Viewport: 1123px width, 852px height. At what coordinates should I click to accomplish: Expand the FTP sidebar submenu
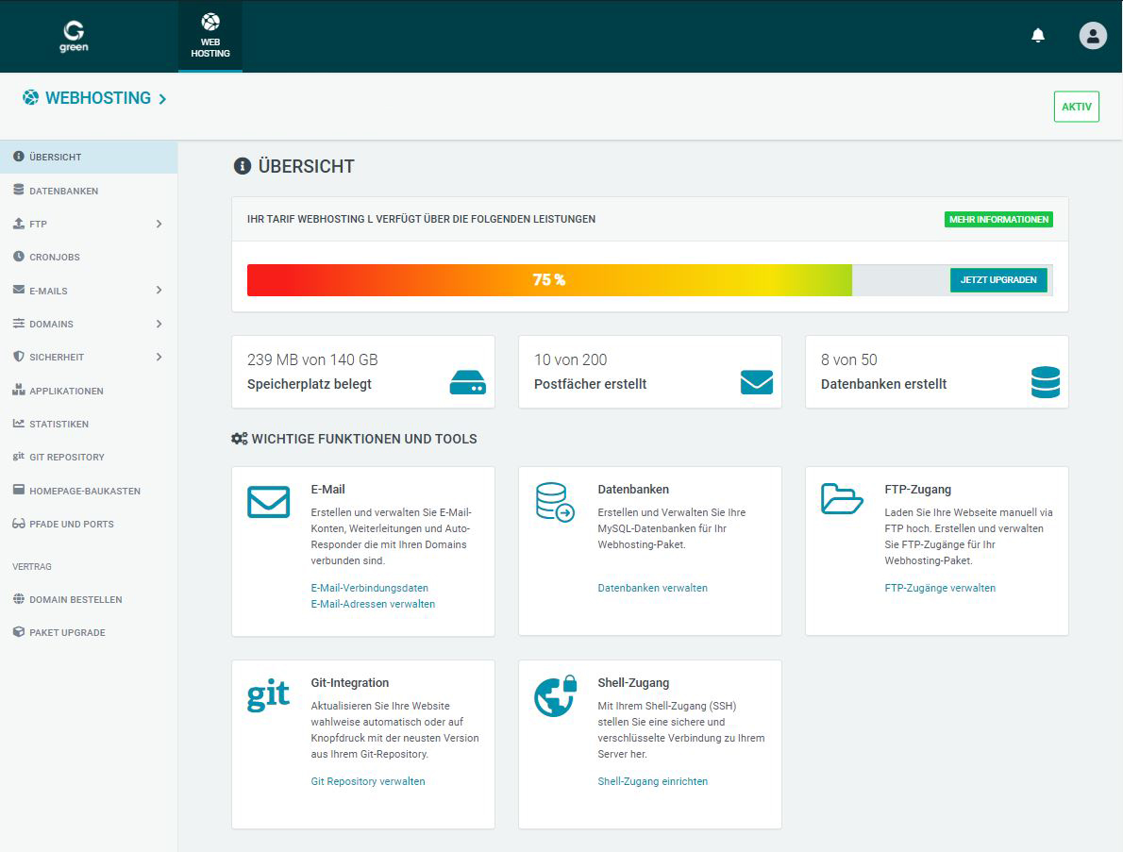159,225
